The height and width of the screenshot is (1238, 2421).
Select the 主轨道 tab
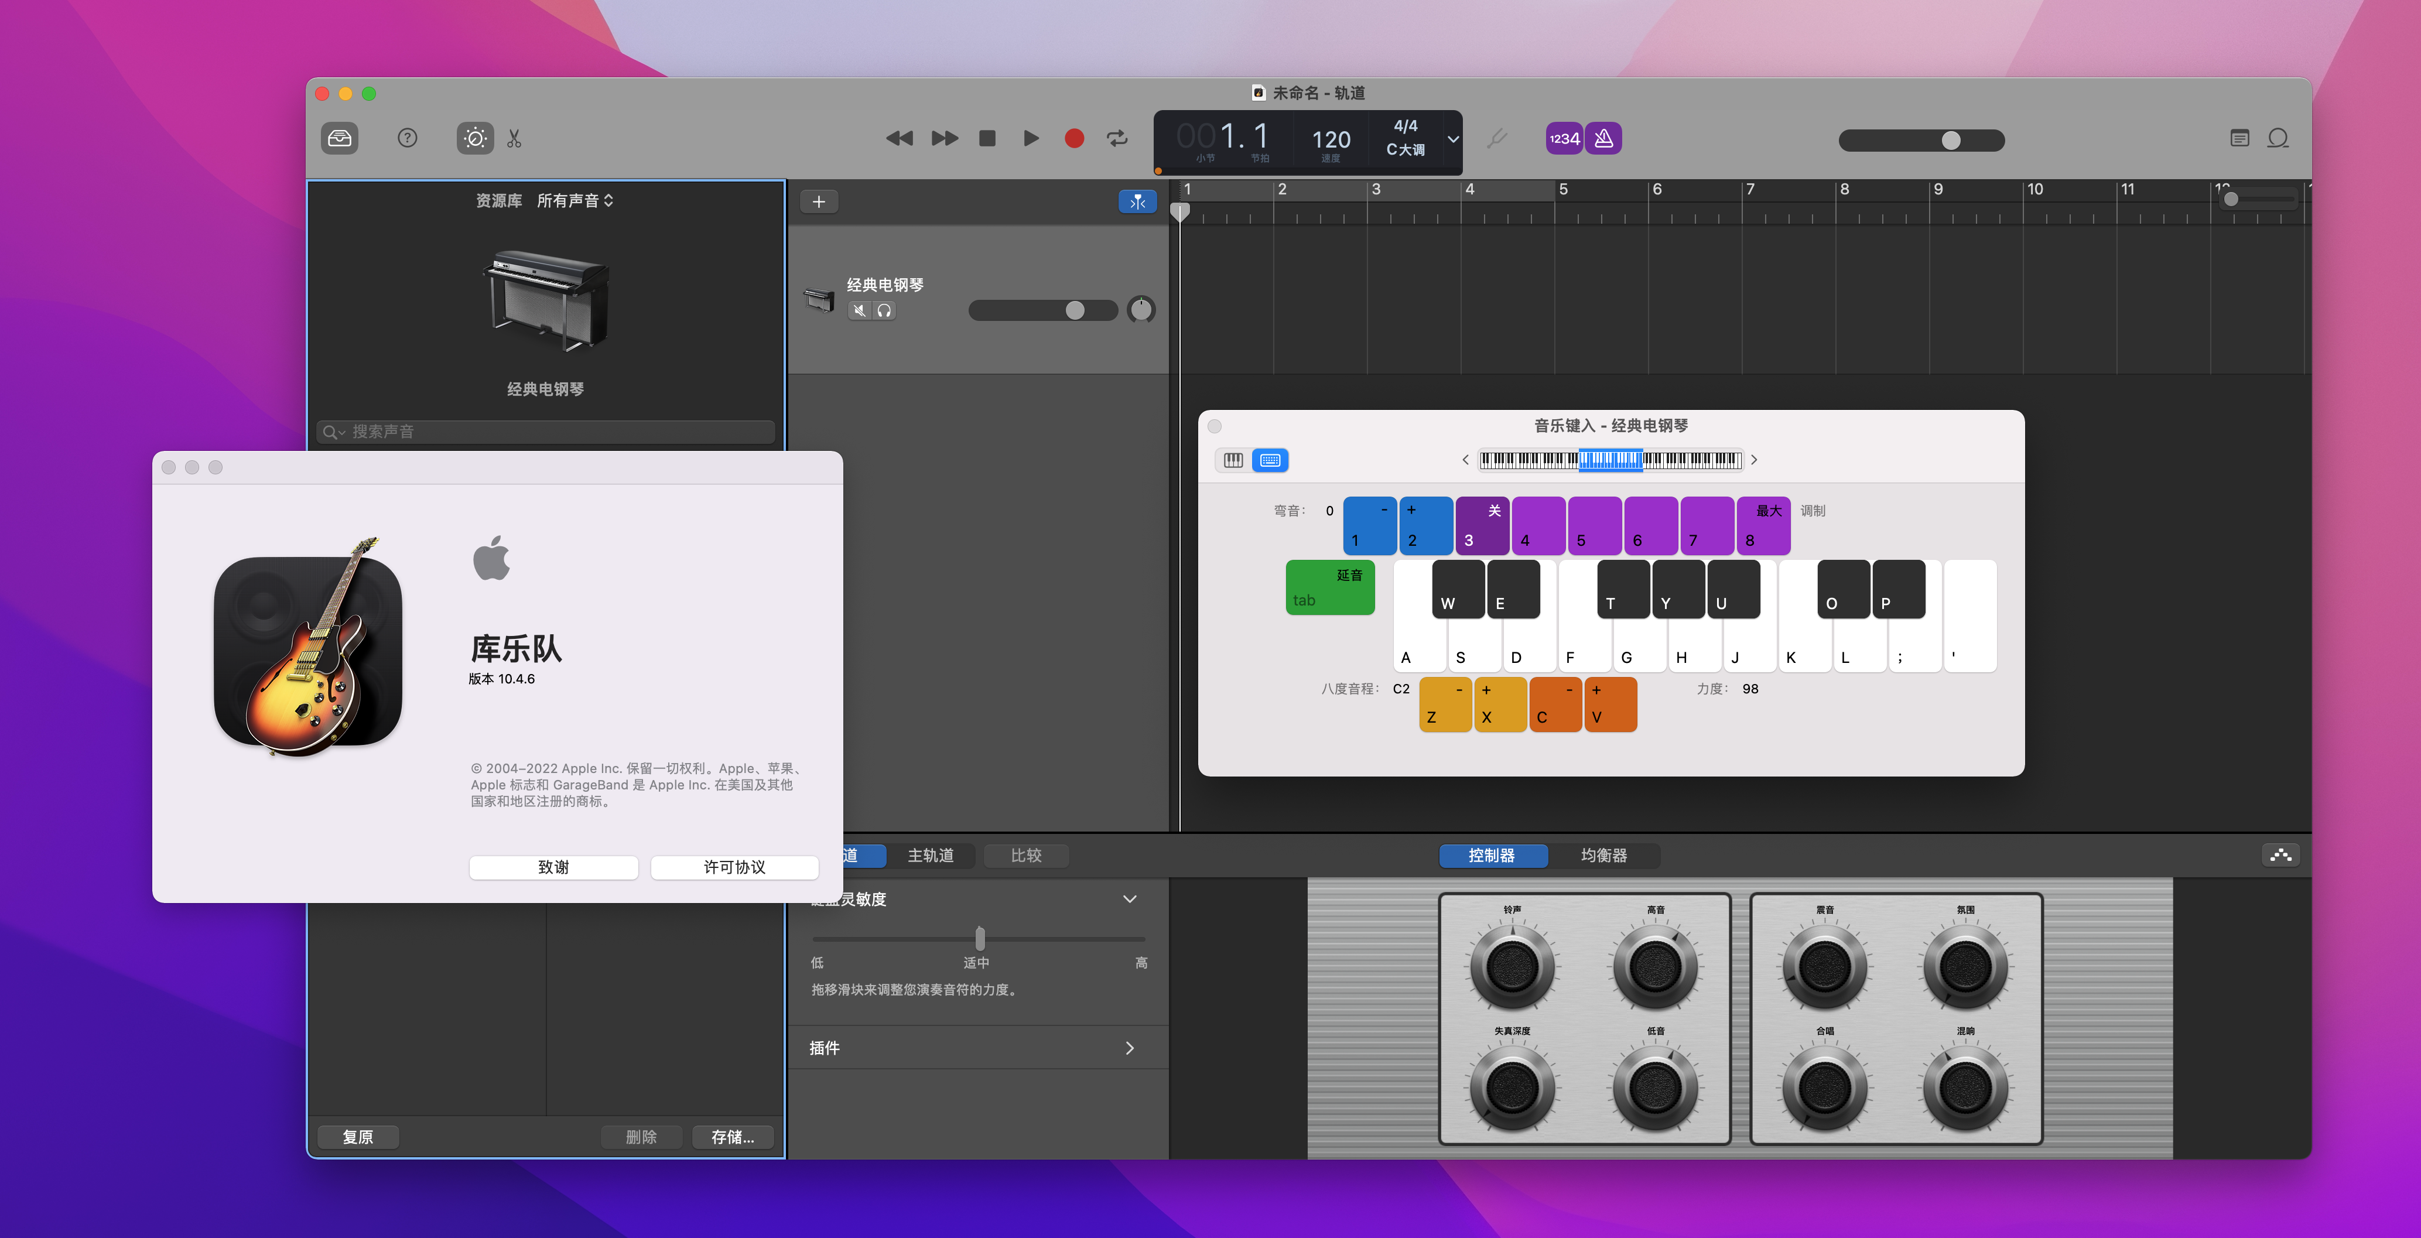(931, 854)
